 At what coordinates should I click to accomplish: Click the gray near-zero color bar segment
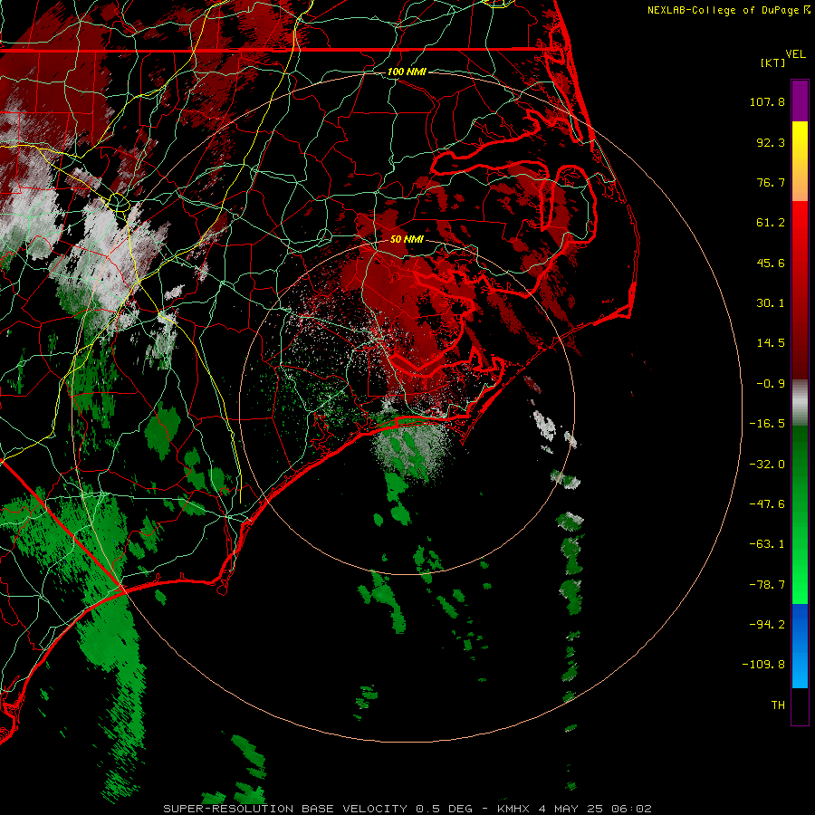tap(800, 403)
